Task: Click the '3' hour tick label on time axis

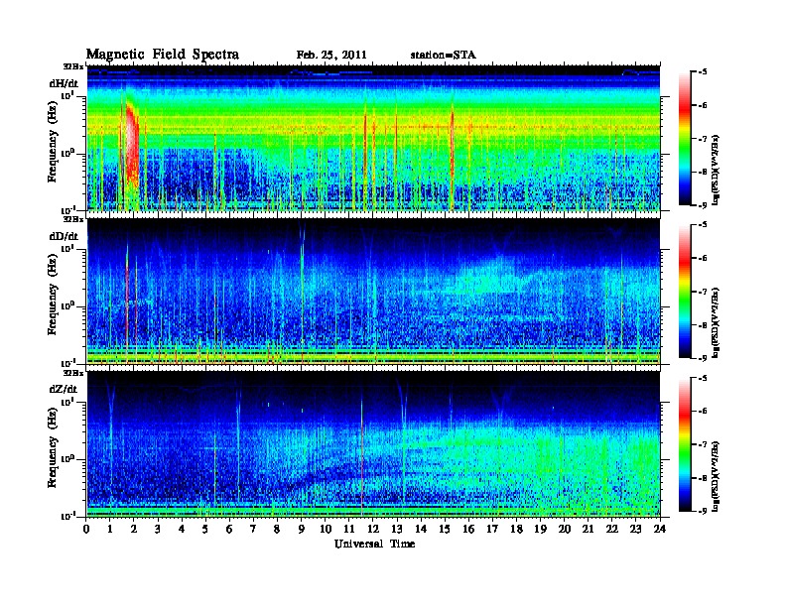Action: (159, 529)
